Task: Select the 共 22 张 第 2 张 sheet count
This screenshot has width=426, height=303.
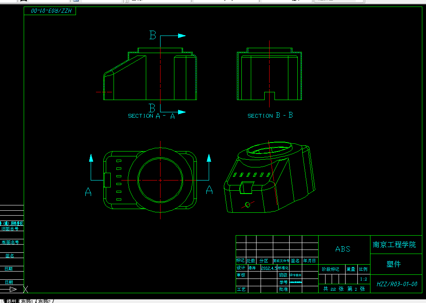Action: coord(344,289)
